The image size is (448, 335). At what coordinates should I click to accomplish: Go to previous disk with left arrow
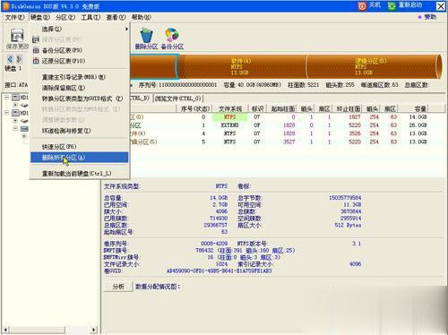click(x=10, y=58)
